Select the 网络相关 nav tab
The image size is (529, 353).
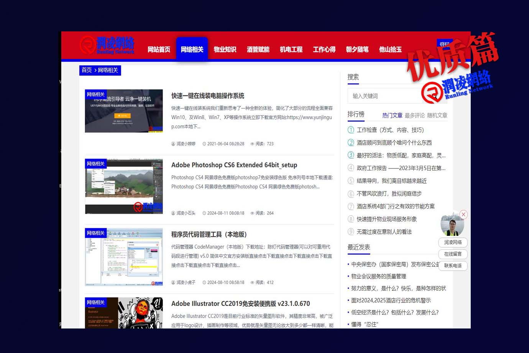[x=192, y=49]
